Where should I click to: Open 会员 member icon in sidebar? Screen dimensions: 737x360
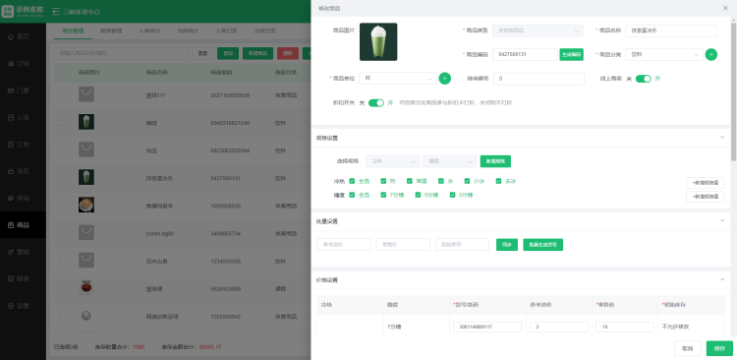(x=11, y=171)
